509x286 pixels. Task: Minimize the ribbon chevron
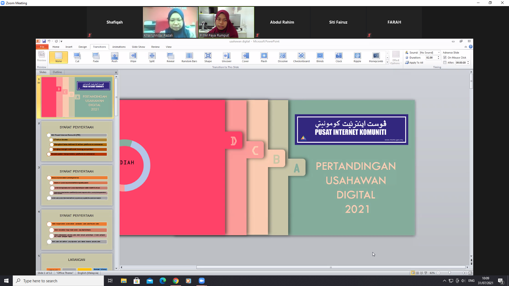pyautogui.click(x=466, y=47)
